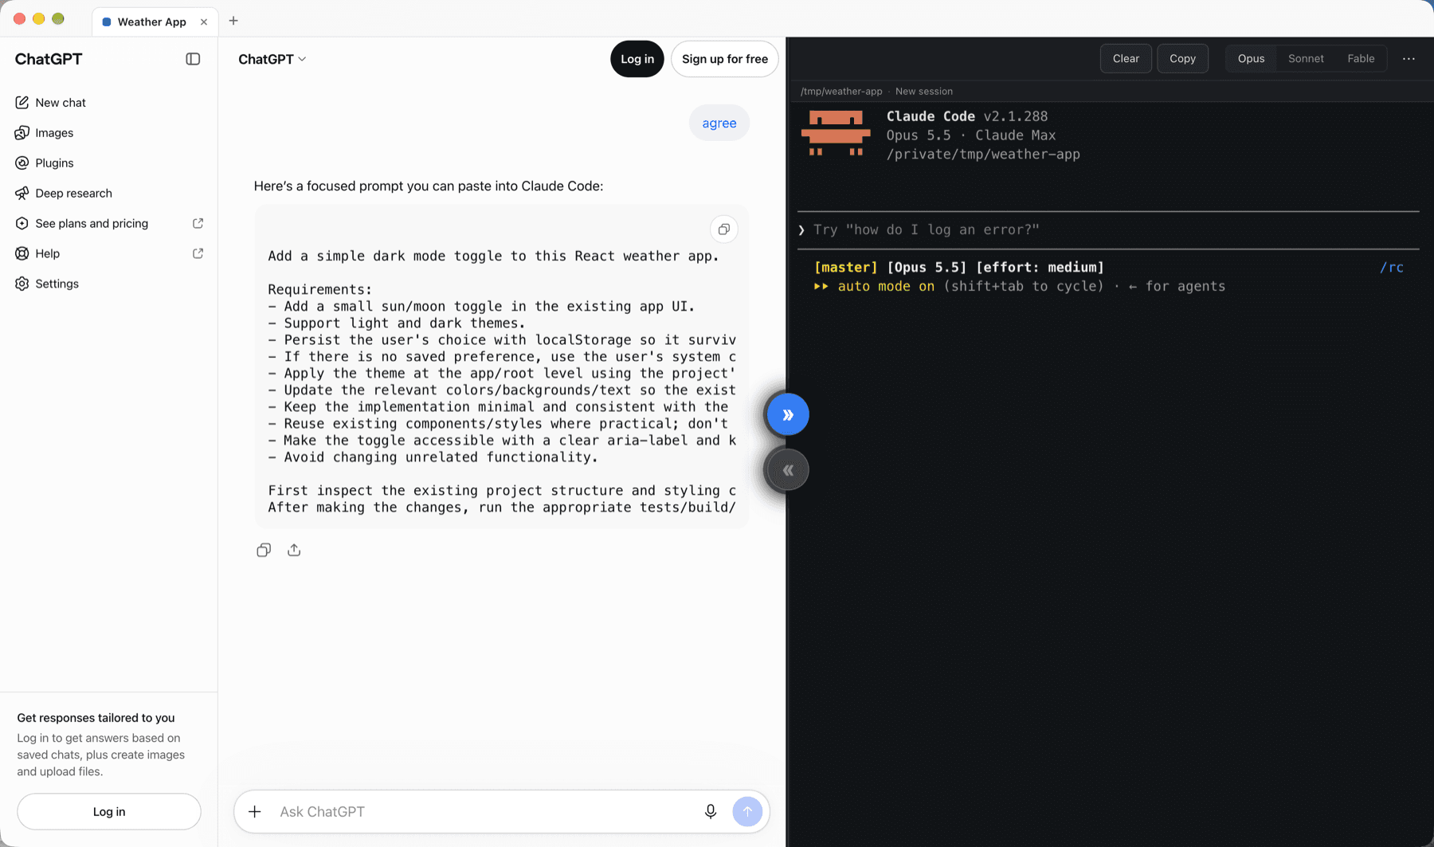Open Images from the sidebar

click(x=54, y=133)
